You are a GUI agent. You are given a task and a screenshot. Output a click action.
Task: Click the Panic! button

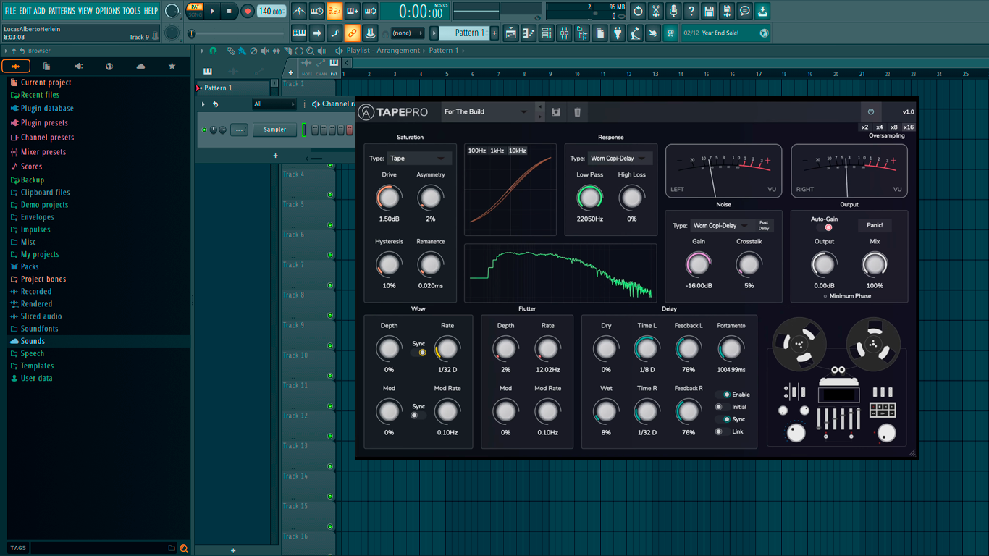click(875, 225)
